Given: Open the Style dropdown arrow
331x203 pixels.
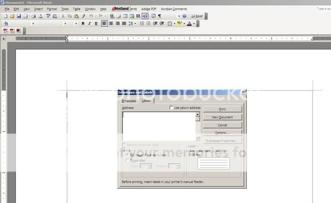Looking at the screenshot, I should click(33, 24).
